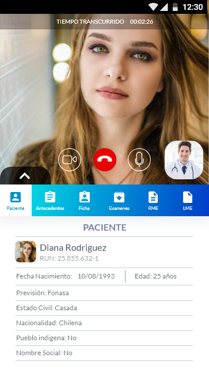Image resolution: width=209 pixels, height=369 pixels.
Task: Tap the Previsión: Fonasa row
Action: pyautogui.click(x=104, y=293)
